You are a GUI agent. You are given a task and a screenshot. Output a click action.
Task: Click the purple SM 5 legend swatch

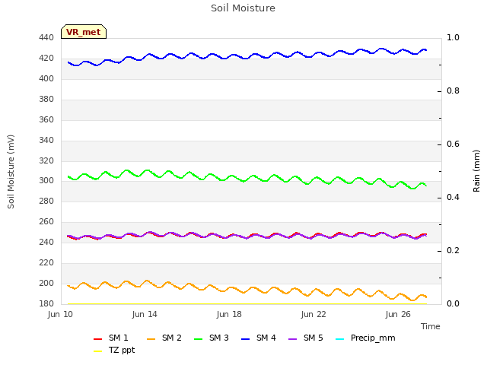292,339
